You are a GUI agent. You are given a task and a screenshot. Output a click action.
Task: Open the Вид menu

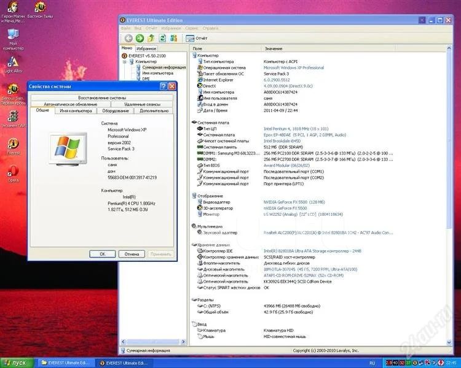tap(138, 28)
